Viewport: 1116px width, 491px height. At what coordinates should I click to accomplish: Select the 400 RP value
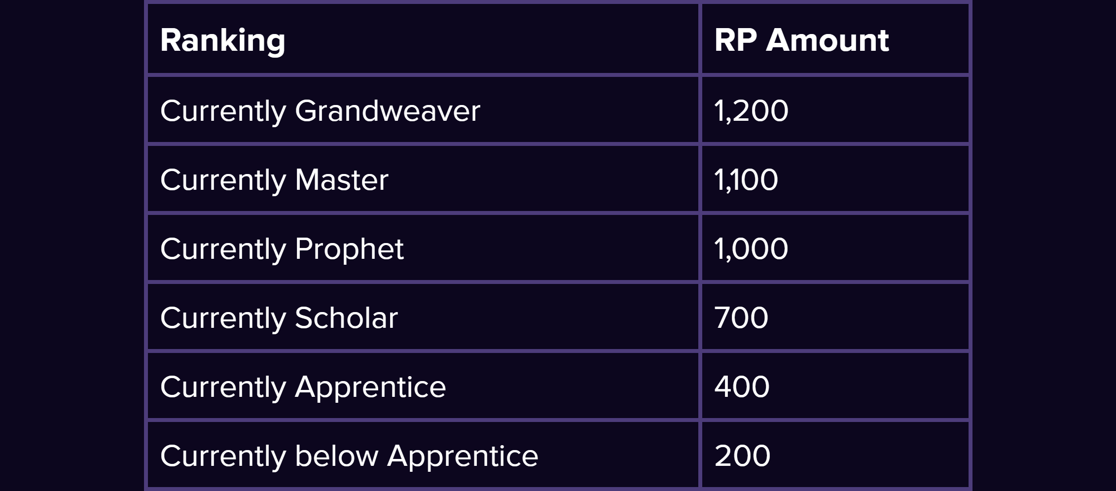742,386
